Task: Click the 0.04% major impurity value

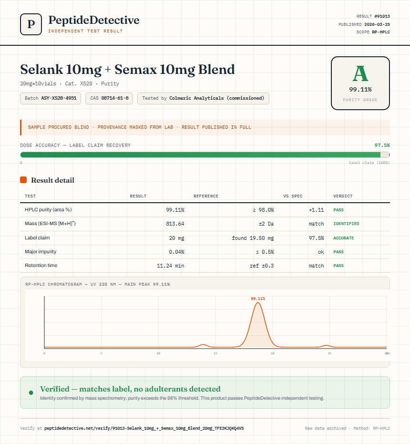Action: (176, 252)
